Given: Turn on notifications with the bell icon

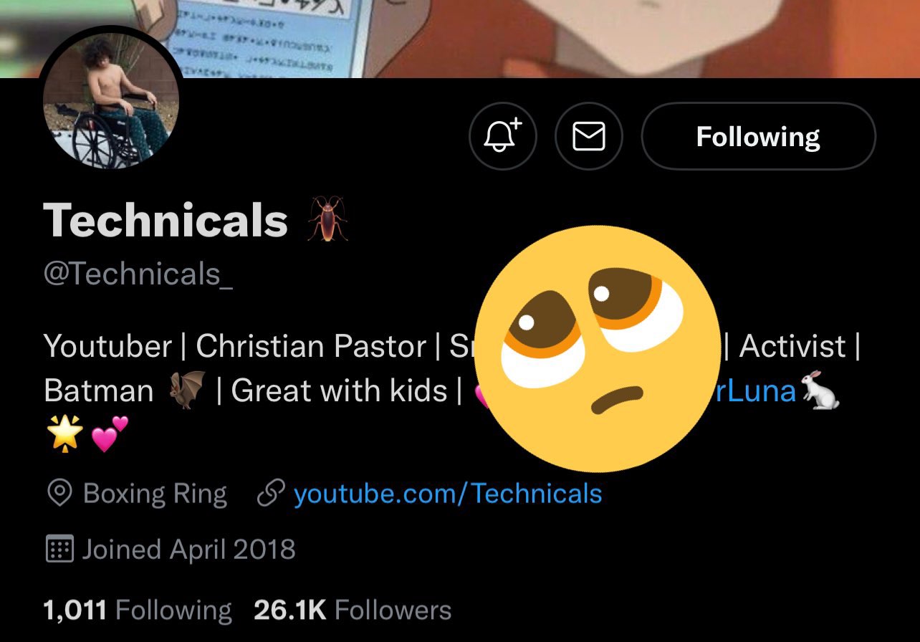Looking at the screenshot, I should point(502,136).
